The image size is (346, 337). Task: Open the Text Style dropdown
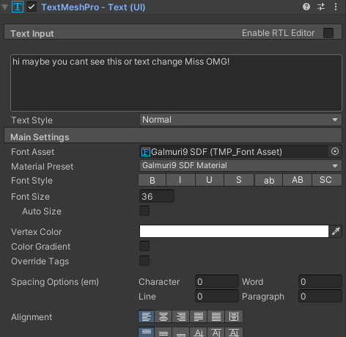(240, 120)
